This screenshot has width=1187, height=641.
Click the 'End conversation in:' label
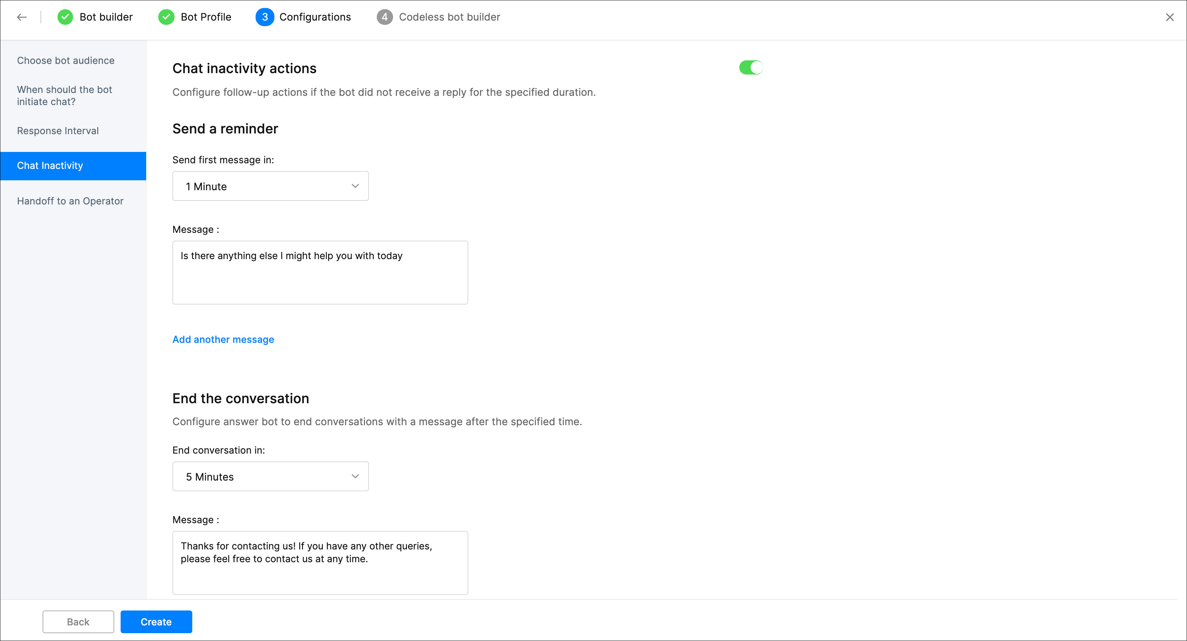click(x=219, y=450)
